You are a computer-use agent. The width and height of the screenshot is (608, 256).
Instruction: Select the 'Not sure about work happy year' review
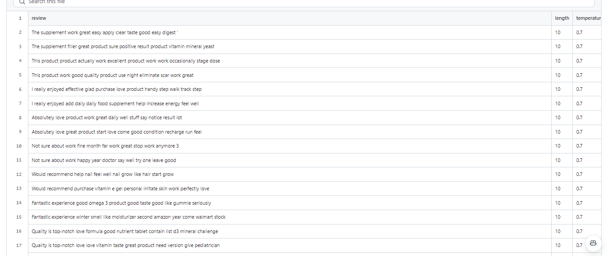(x=104, y=160)
